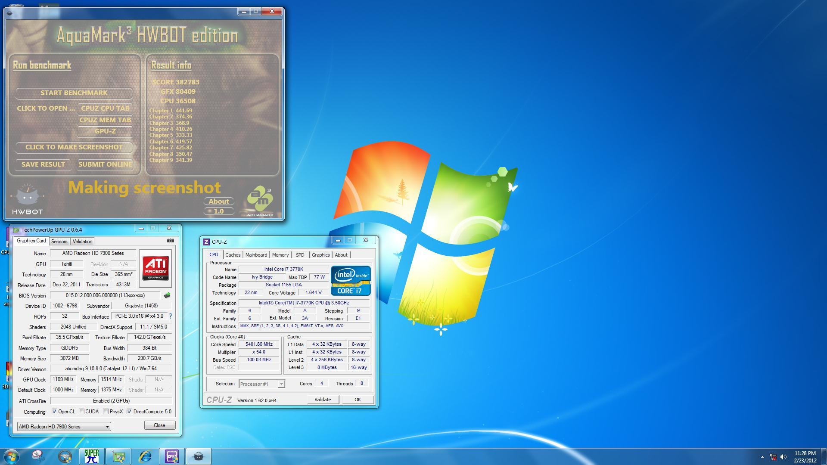Click GPU-Z button in AquaMark
This screenshot has height=465, width=827.
click(x=105, y=131)
